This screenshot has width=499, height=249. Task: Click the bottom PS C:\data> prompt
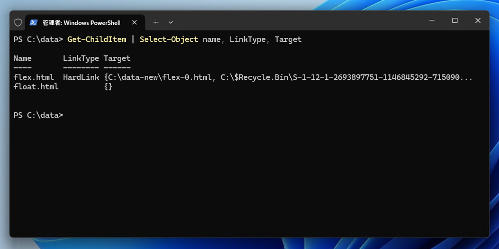tap(38, 115)
